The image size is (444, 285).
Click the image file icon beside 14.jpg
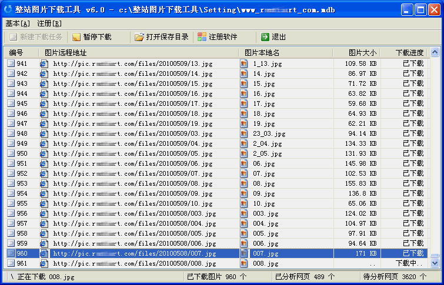pos(244,73)
